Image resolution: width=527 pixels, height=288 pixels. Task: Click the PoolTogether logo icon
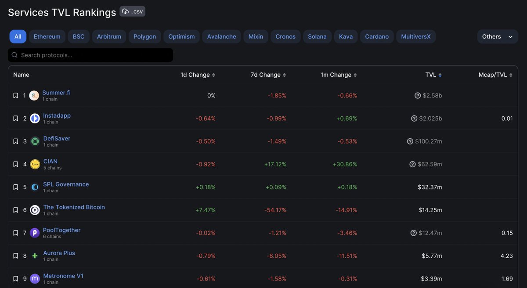pos(35,233)
